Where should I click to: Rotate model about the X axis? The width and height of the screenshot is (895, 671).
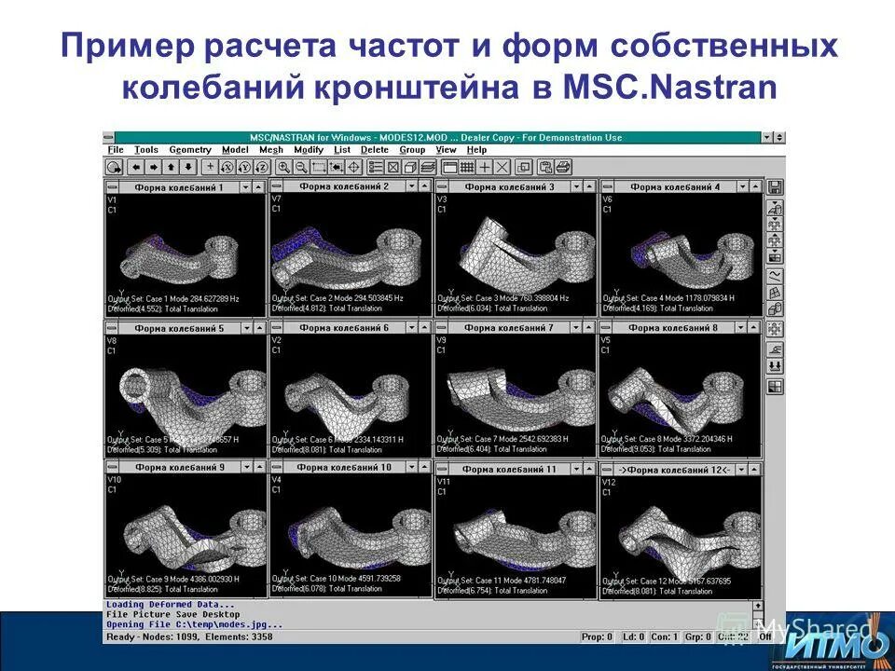point(227,167)
